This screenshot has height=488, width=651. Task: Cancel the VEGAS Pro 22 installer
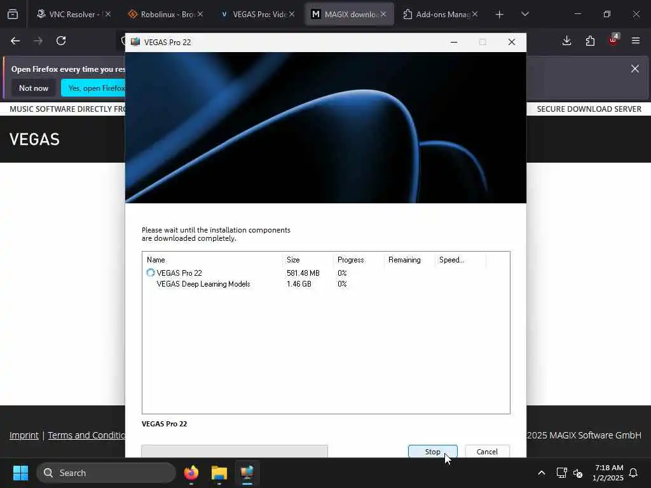[487, 452]
